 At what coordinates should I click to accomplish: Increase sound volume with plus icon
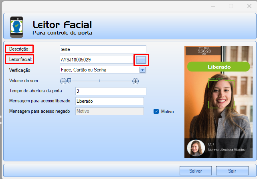(136, 81)
